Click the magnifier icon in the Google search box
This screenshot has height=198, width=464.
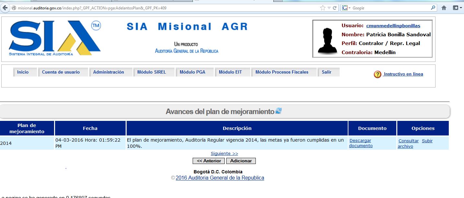coord(433,8)
